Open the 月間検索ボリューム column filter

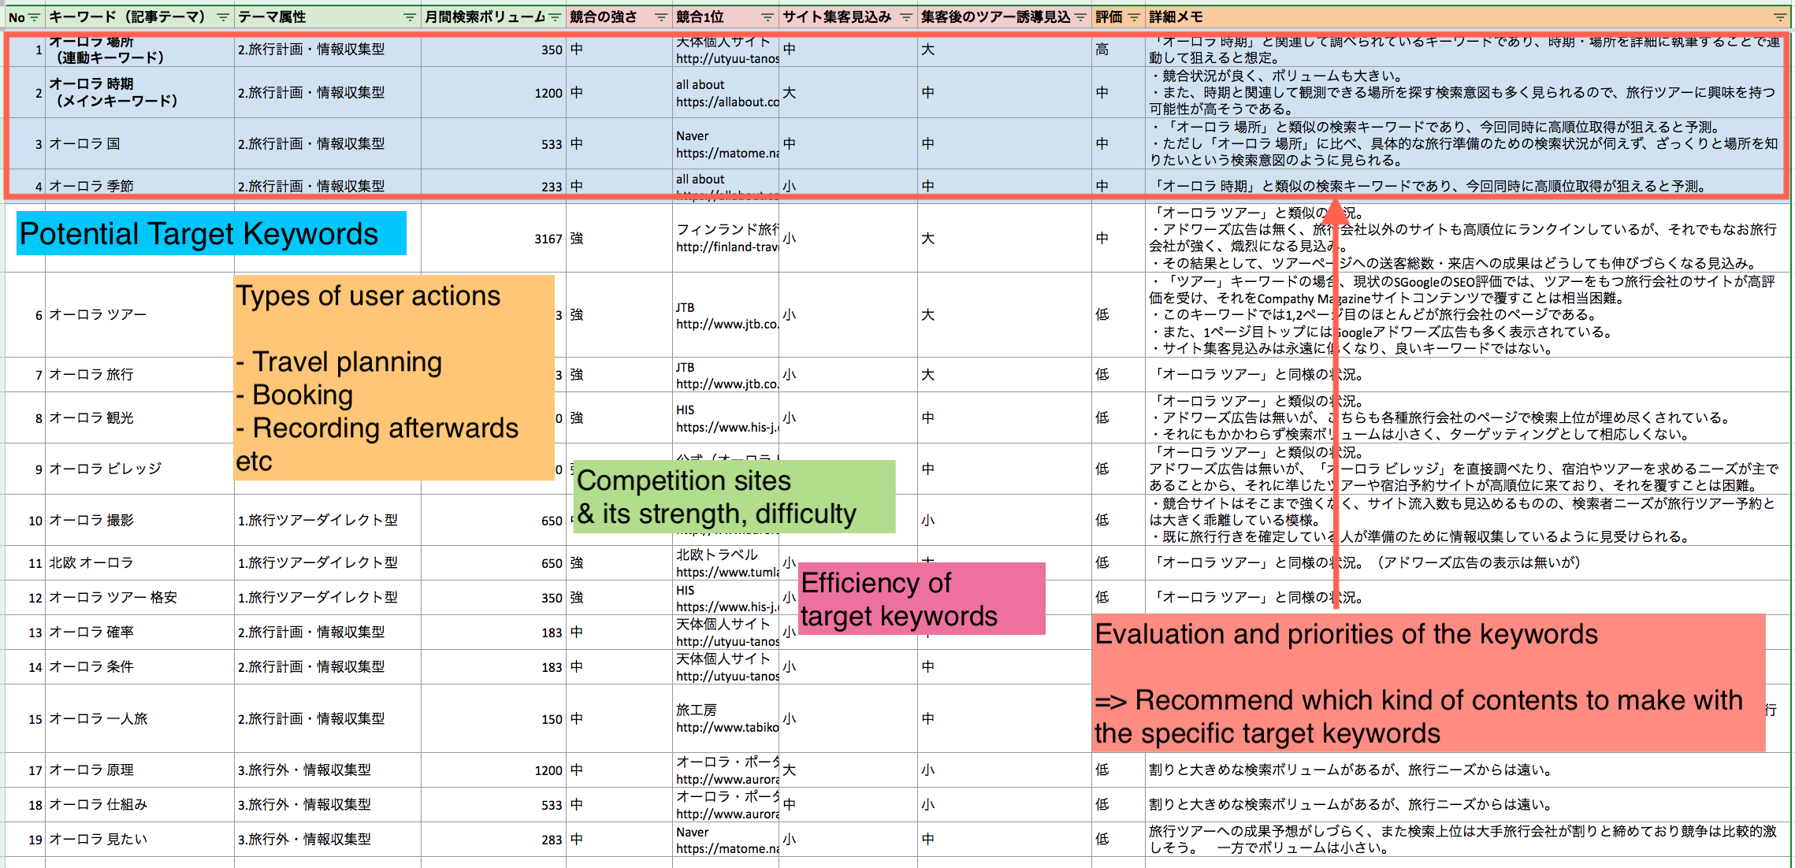(555, 17)
